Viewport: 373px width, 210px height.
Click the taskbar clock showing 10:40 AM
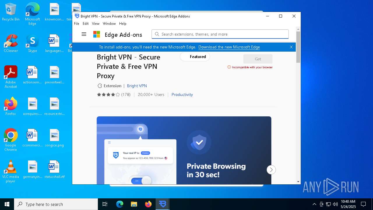tap(348, 204)
